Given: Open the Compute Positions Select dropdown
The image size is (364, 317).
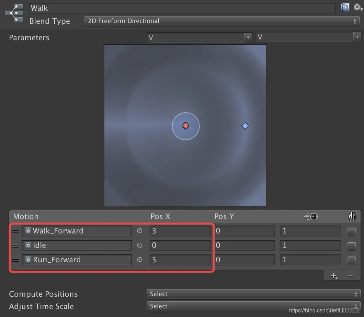Looking at the screenshot, I should point(253,294).
